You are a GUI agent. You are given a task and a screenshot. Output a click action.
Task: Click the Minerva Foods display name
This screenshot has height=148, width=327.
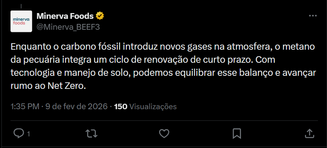[65, 16]
